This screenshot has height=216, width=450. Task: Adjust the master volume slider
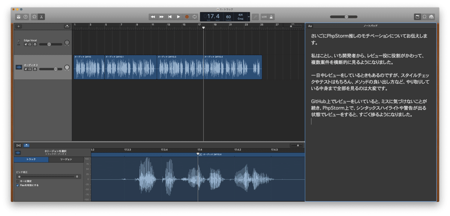coord(343,17)
